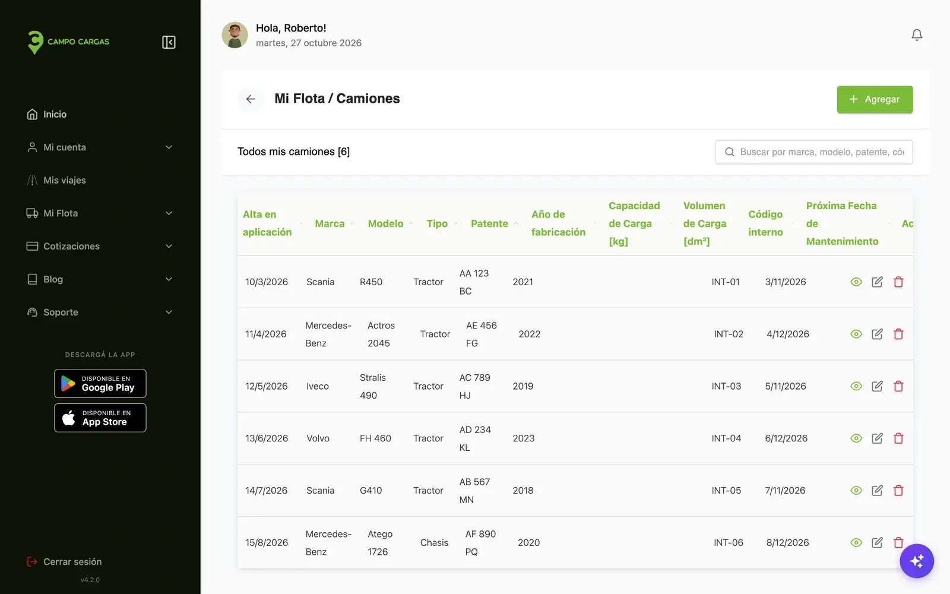Expand the Mi Flota menu

click(100, 213)
